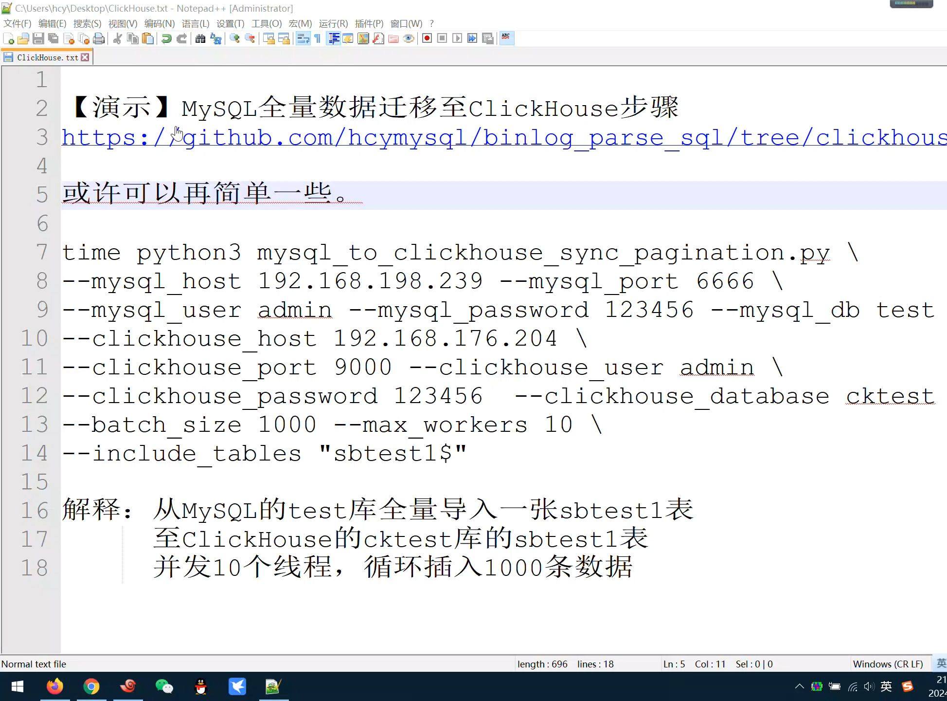Click the 英 input language indicator

(886, 686)
